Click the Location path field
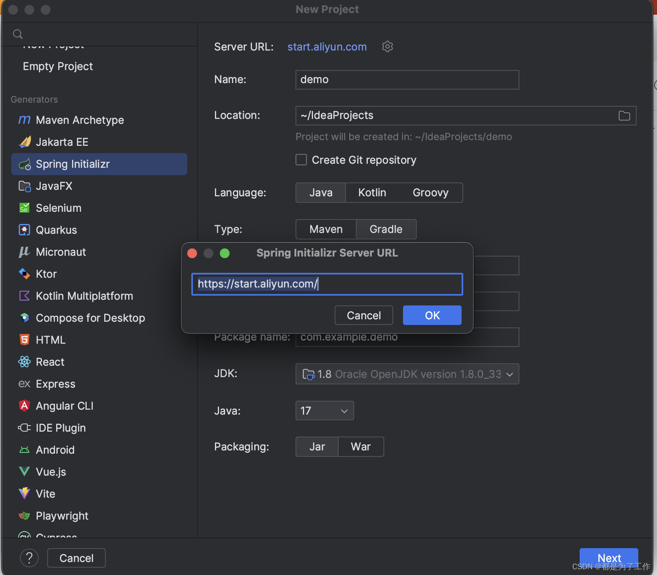Image resolution: width=657 pixels, height=575 pixels. (x=466, y=116)
